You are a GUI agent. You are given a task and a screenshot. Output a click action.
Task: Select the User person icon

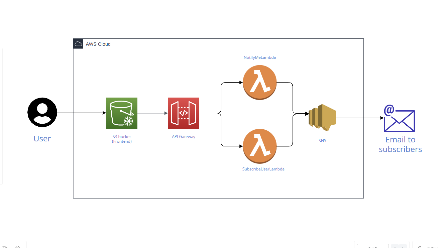pyautogui.click(x=42, y=112)
